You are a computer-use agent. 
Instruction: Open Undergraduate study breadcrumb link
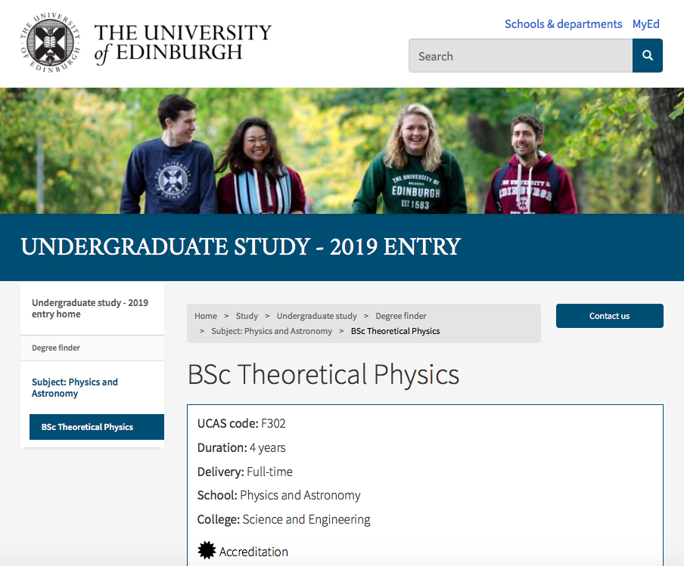pos(317,316)
